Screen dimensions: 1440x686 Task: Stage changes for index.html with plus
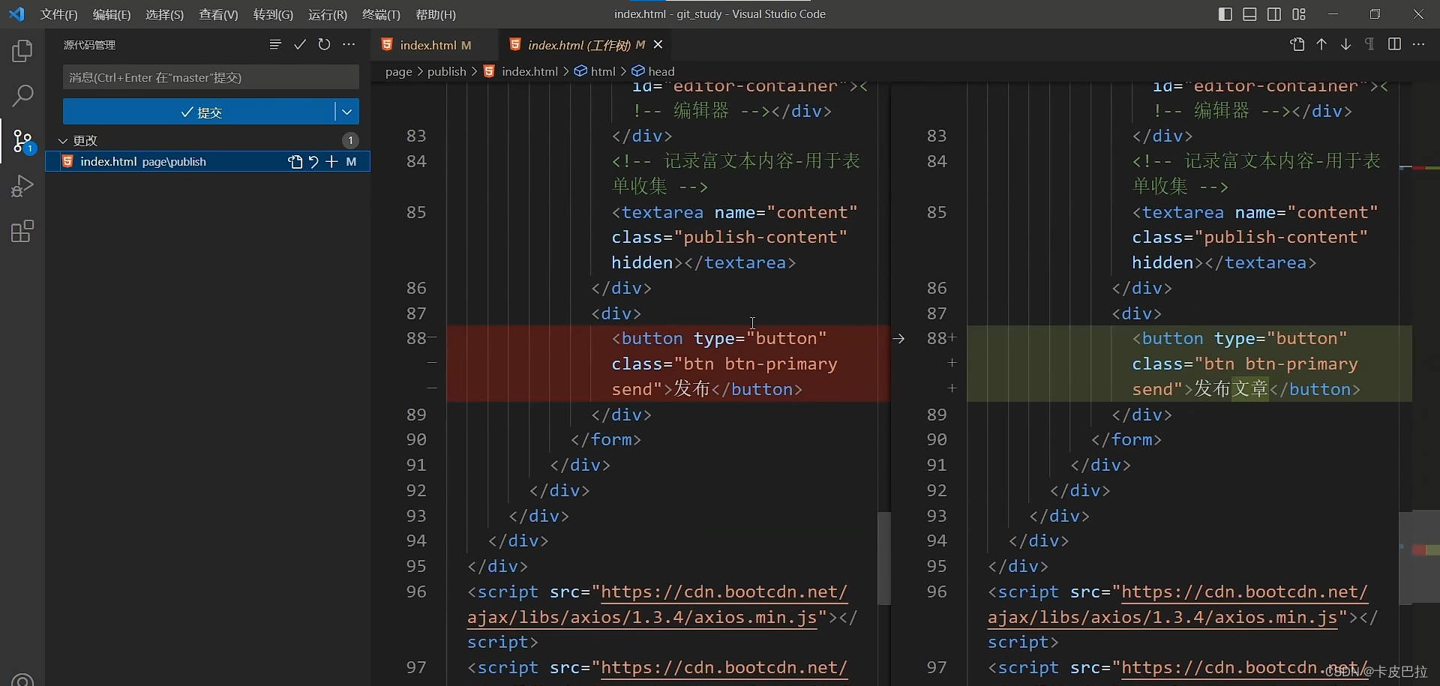click(331, 161)
